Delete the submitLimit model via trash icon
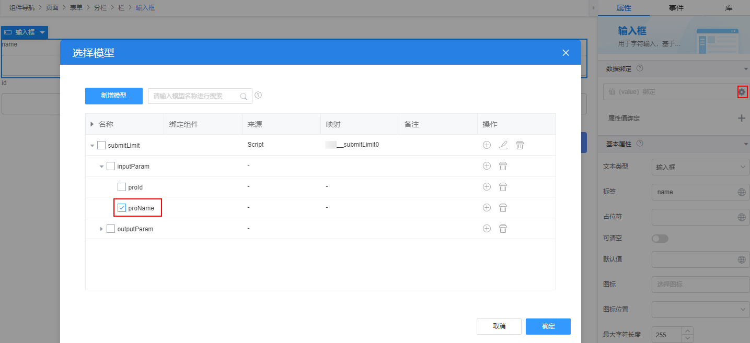Screen dimensions: 750x343 coord(520,145)
